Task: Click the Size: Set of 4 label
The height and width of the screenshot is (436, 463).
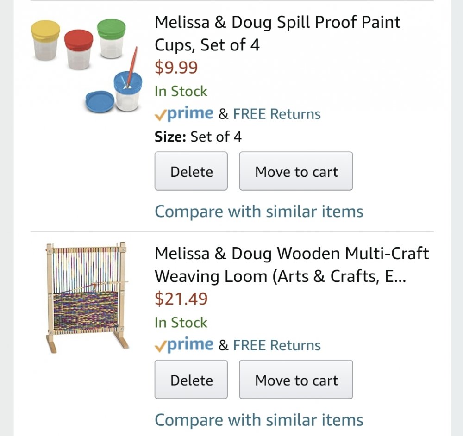Action: [198, 137]
